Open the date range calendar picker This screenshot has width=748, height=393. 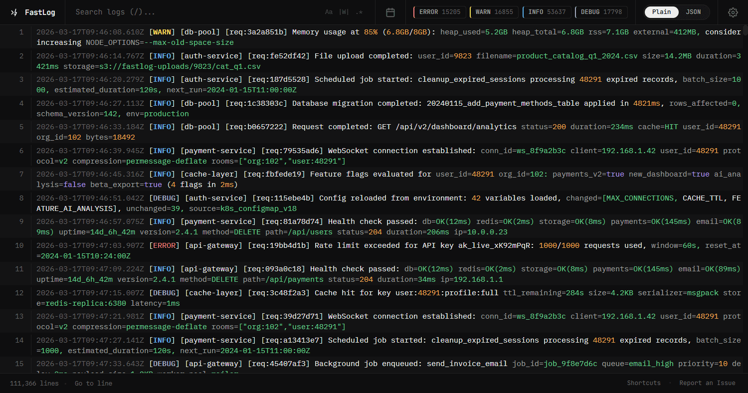pos(390,12)
